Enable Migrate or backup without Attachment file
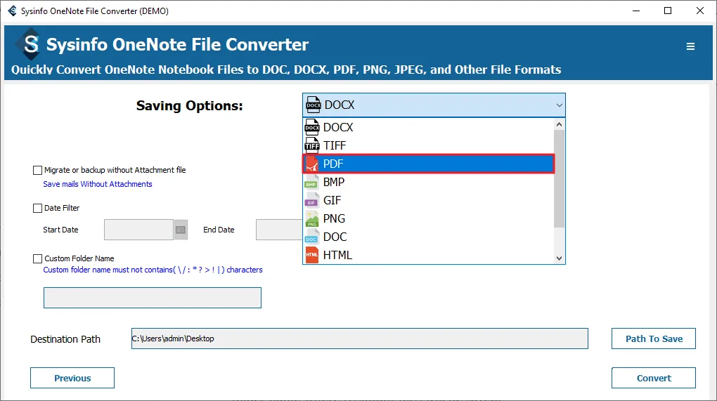Image resolution: width=717 pixels, height=401 pixels. pyautogui.click(x=38, y=170)
